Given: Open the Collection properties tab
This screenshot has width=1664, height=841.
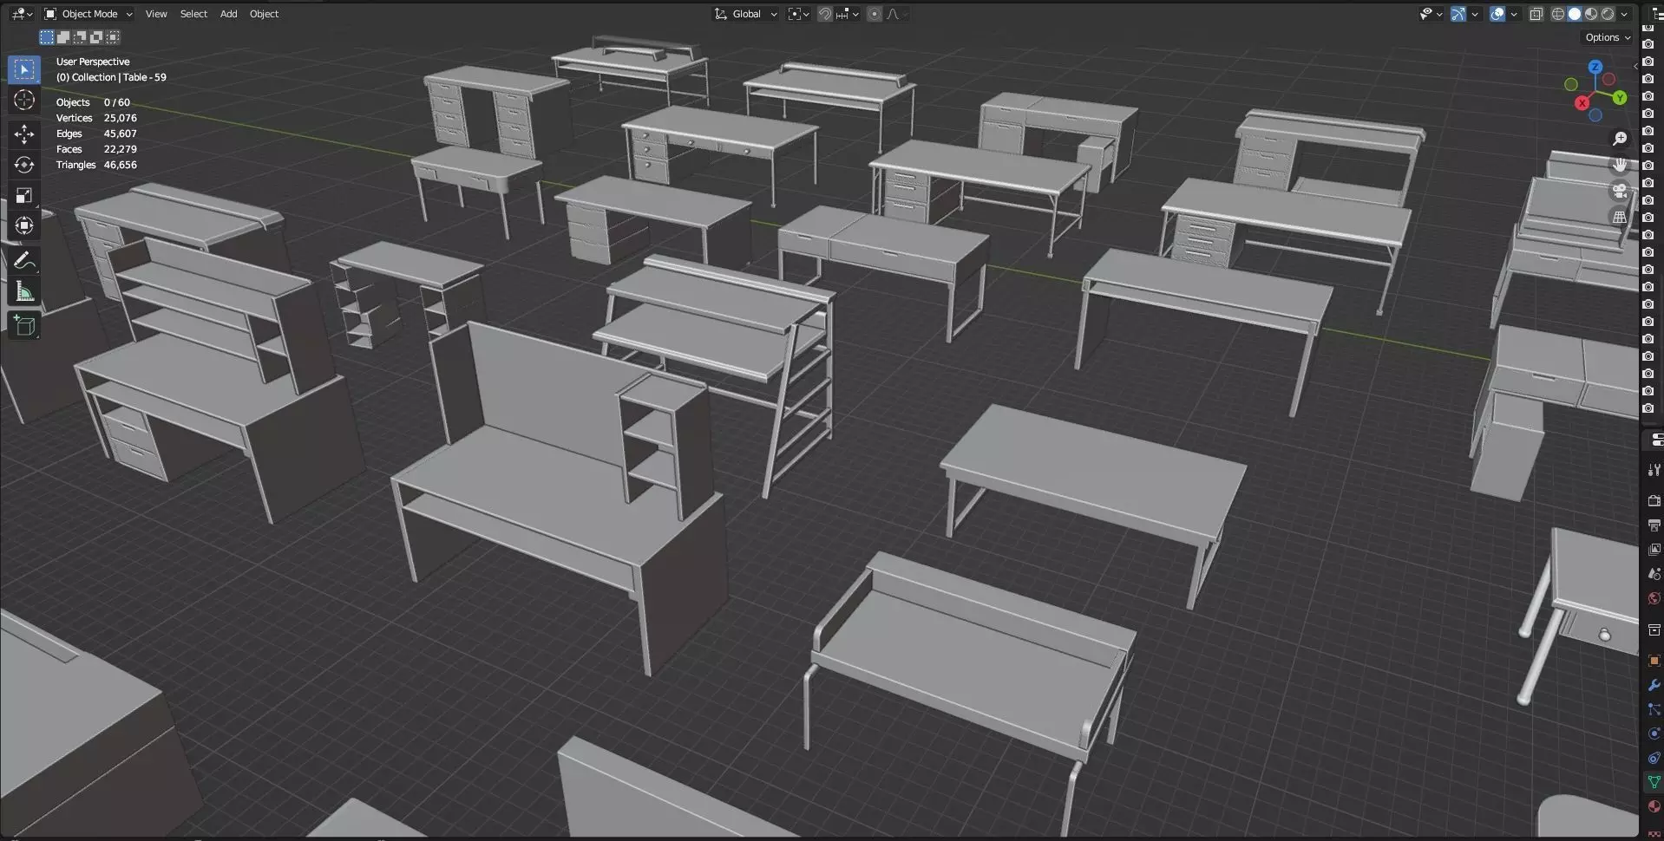Looking at the screenshot, I should pyautogui.click(x=1654, y=629).
